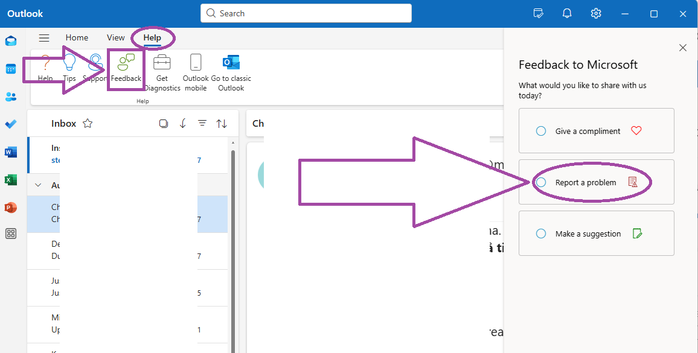
Task: Open My Day icon in title bar
Action: [539, 13]
